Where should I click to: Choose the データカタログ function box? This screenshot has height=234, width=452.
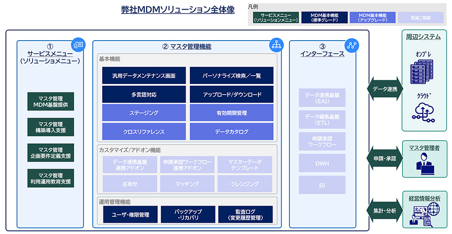pyautogui.click(x=231, y=131)
